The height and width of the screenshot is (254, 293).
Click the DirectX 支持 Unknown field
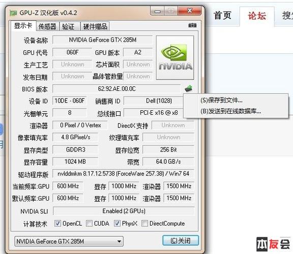point(173,125)
